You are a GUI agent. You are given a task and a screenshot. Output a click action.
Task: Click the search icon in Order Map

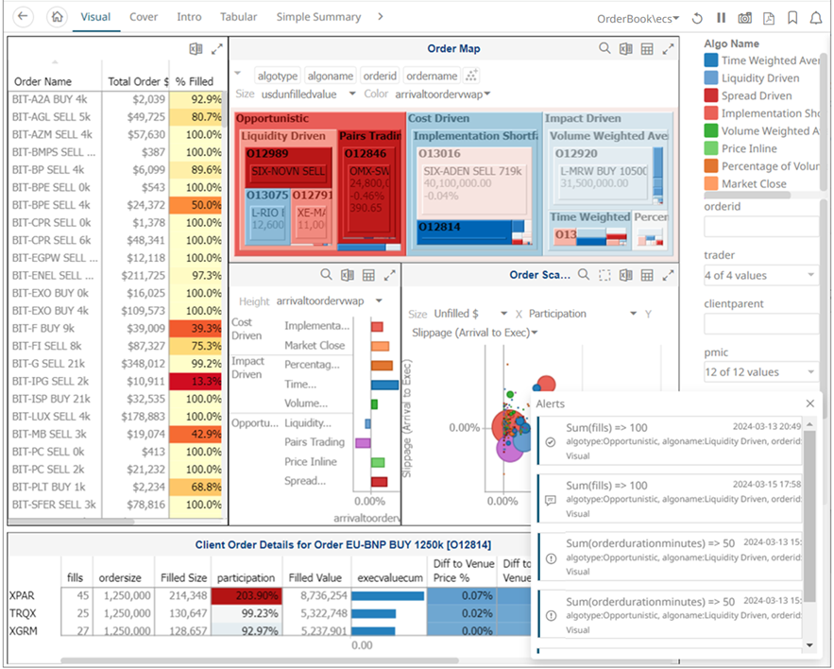[604, 49]
